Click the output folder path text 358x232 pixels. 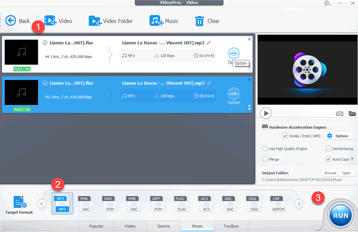[x=302, y=180]
